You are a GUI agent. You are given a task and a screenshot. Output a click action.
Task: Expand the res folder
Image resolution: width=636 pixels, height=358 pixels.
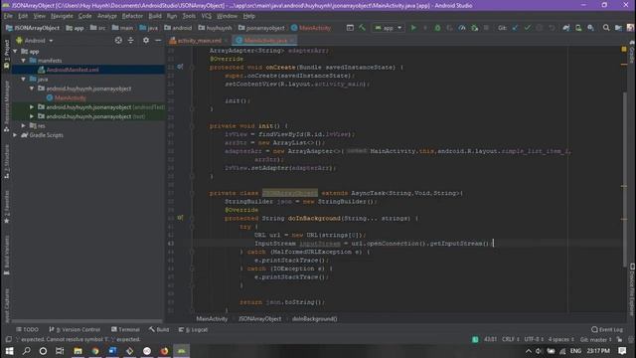click(24, 126)
